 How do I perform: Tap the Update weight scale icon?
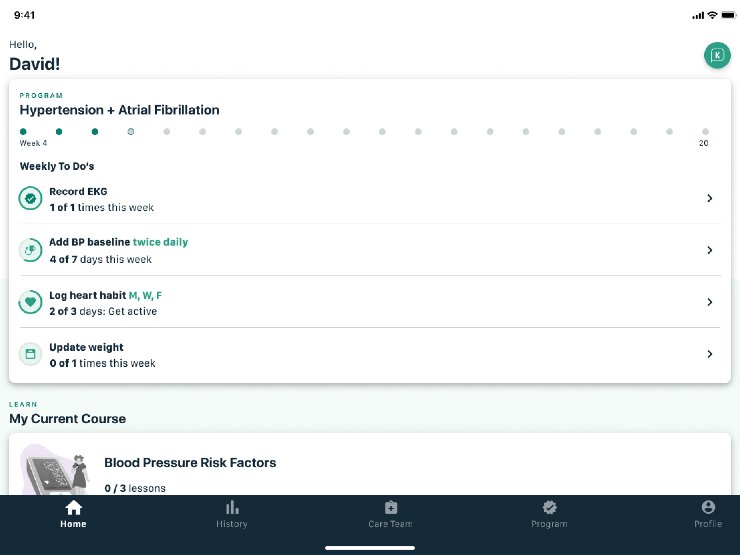click(x=30, y=354)
